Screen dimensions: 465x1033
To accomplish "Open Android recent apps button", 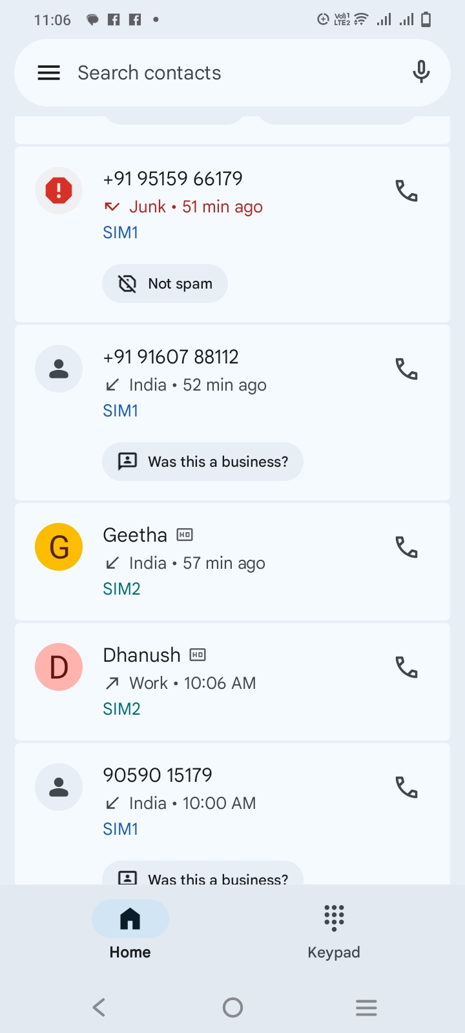I will pos(366,1007).
